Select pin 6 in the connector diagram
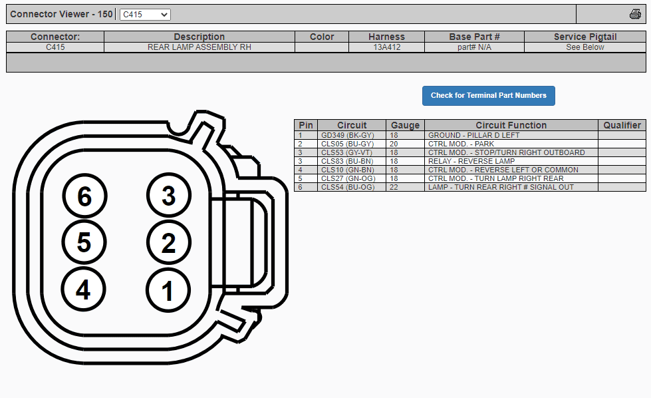Viewport: 651px width, 398px height. [84, 196]
